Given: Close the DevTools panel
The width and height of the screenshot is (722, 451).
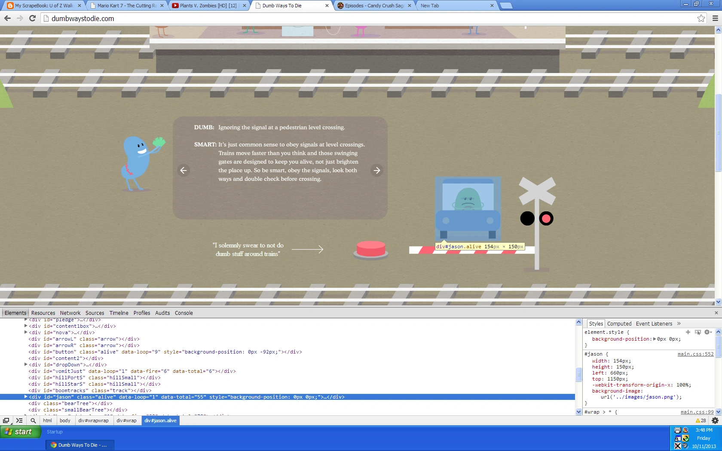Looking at the screenshot, I should click(x=716, y=313).
